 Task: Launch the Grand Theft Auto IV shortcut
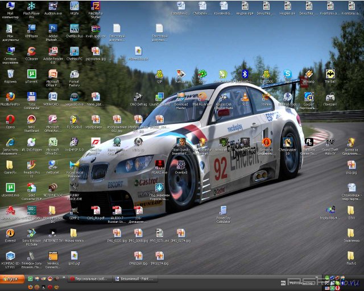pyautogui.click(x=330, y=142)
